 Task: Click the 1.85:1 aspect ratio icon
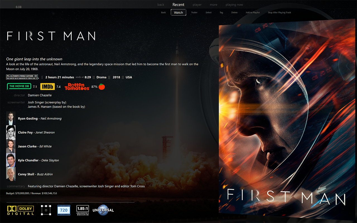tap(83, 210)
